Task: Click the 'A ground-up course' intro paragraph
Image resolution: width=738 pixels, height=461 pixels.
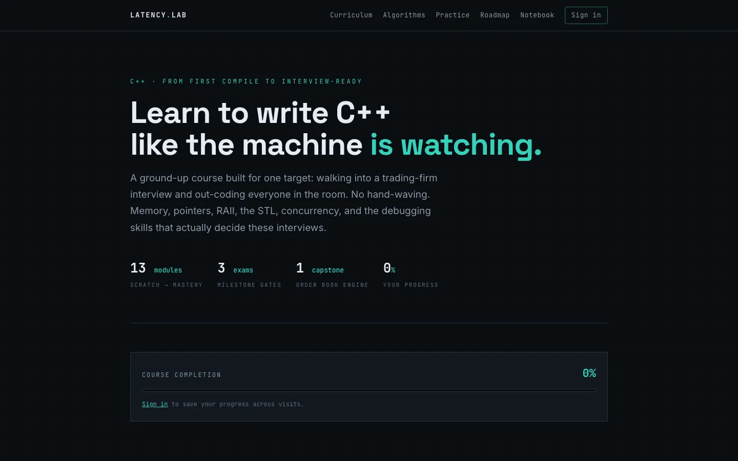Action: 284,203
